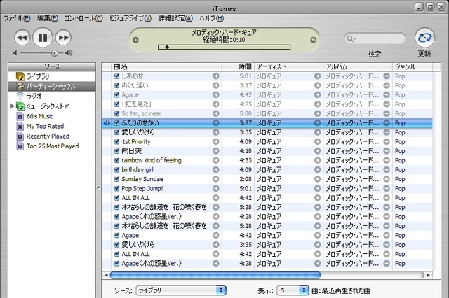Click the horizontal scrollbar thumb

[215, 275]
